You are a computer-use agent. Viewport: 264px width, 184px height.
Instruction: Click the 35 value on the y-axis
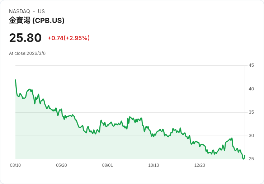pos(251,112)
